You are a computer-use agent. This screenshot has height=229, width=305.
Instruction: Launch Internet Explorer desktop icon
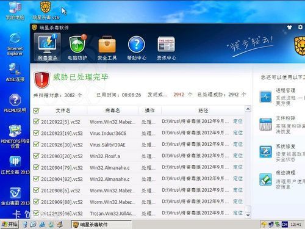tap(15, 44)
